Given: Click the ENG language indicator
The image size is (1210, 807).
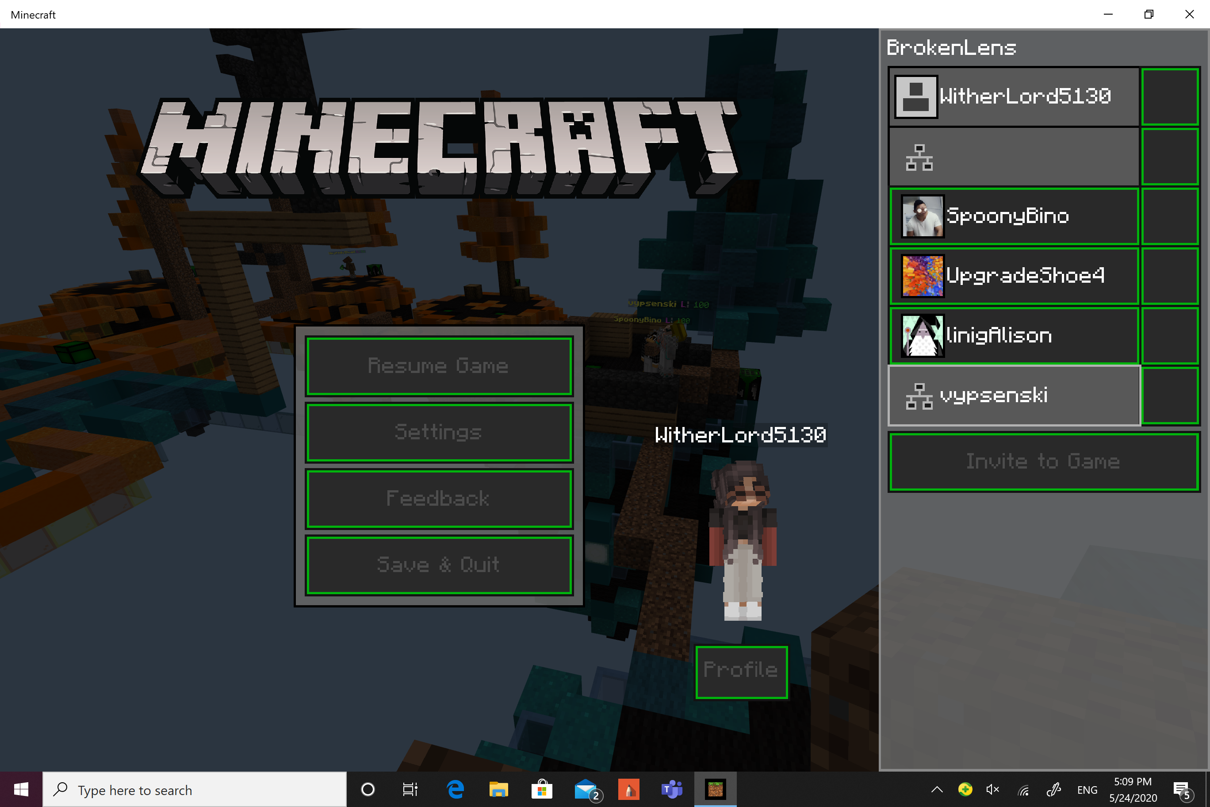Looking at the screenshot, I should (x=1087, y=789).
